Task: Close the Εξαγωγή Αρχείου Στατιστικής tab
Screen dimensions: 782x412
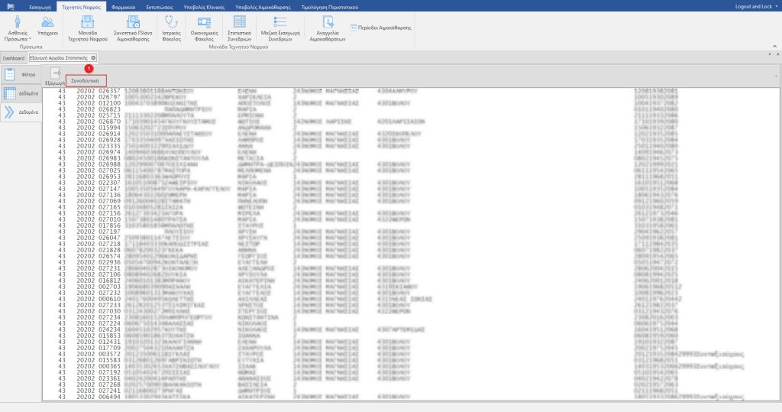Action: click(x=93, y=57)
